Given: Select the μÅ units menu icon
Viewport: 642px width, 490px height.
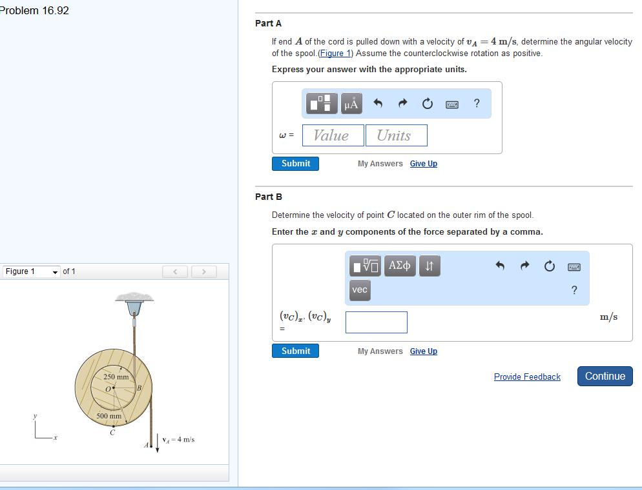Looking at the screenshot, I should (351, 103).
